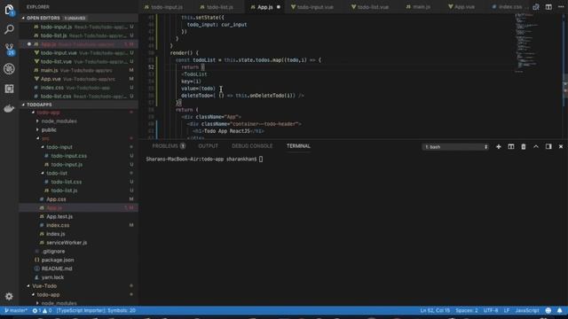Kill the terminal with trash icon

pos(524,146)
